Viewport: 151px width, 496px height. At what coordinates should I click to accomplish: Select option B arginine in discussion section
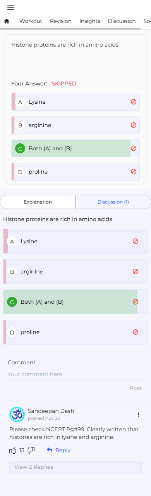(x=75, y=271)
